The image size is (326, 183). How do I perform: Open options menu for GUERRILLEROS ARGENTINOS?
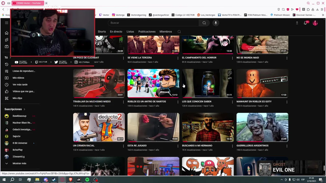(287, 146)
